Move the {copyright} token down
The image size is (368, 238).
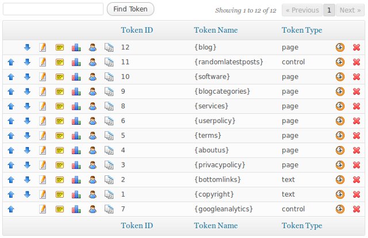coord(27,194)
